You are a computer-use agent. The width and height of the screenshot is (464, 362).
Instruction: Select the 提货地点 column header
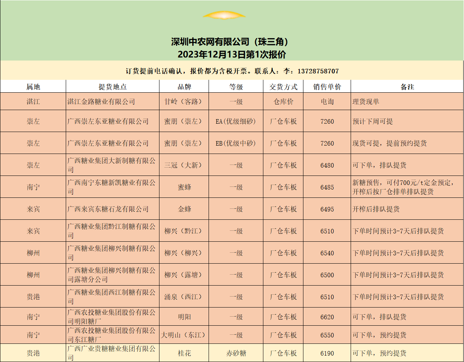[112, 87]
